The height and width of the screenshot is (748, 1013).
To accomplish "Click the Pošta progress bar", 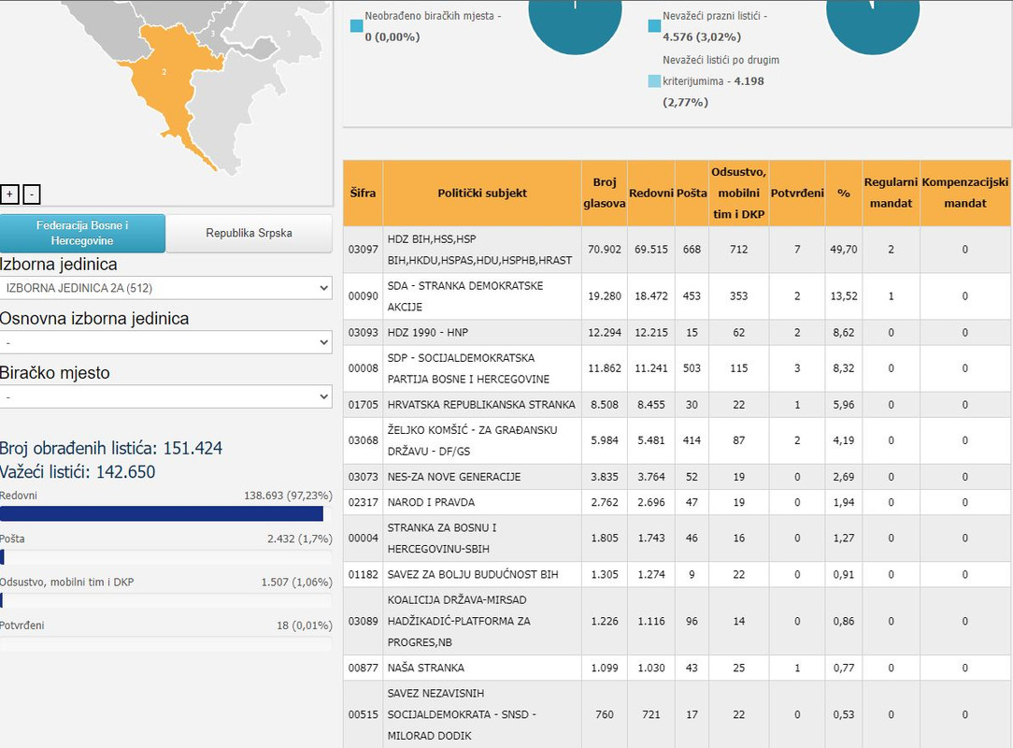I will pos(166,556).
